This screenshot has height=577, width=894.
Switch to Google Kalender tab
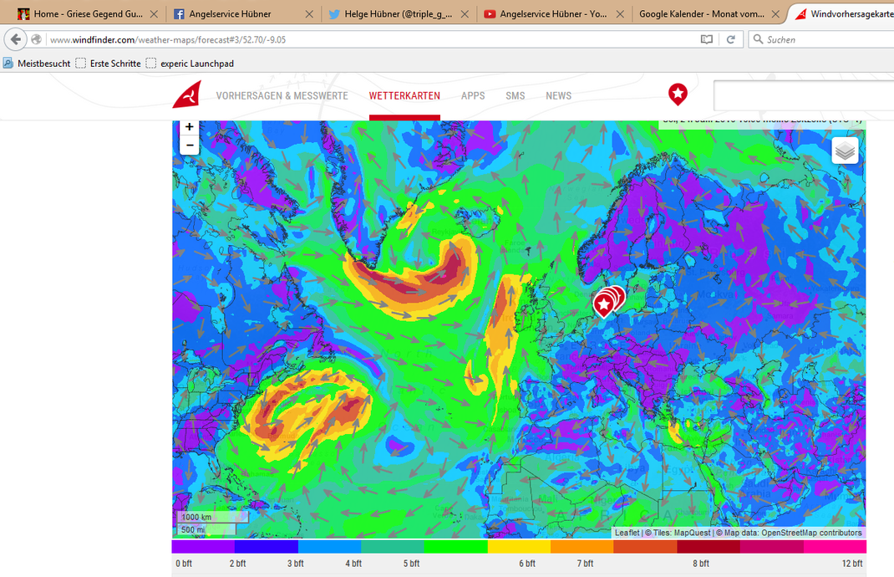click(709, 13)
